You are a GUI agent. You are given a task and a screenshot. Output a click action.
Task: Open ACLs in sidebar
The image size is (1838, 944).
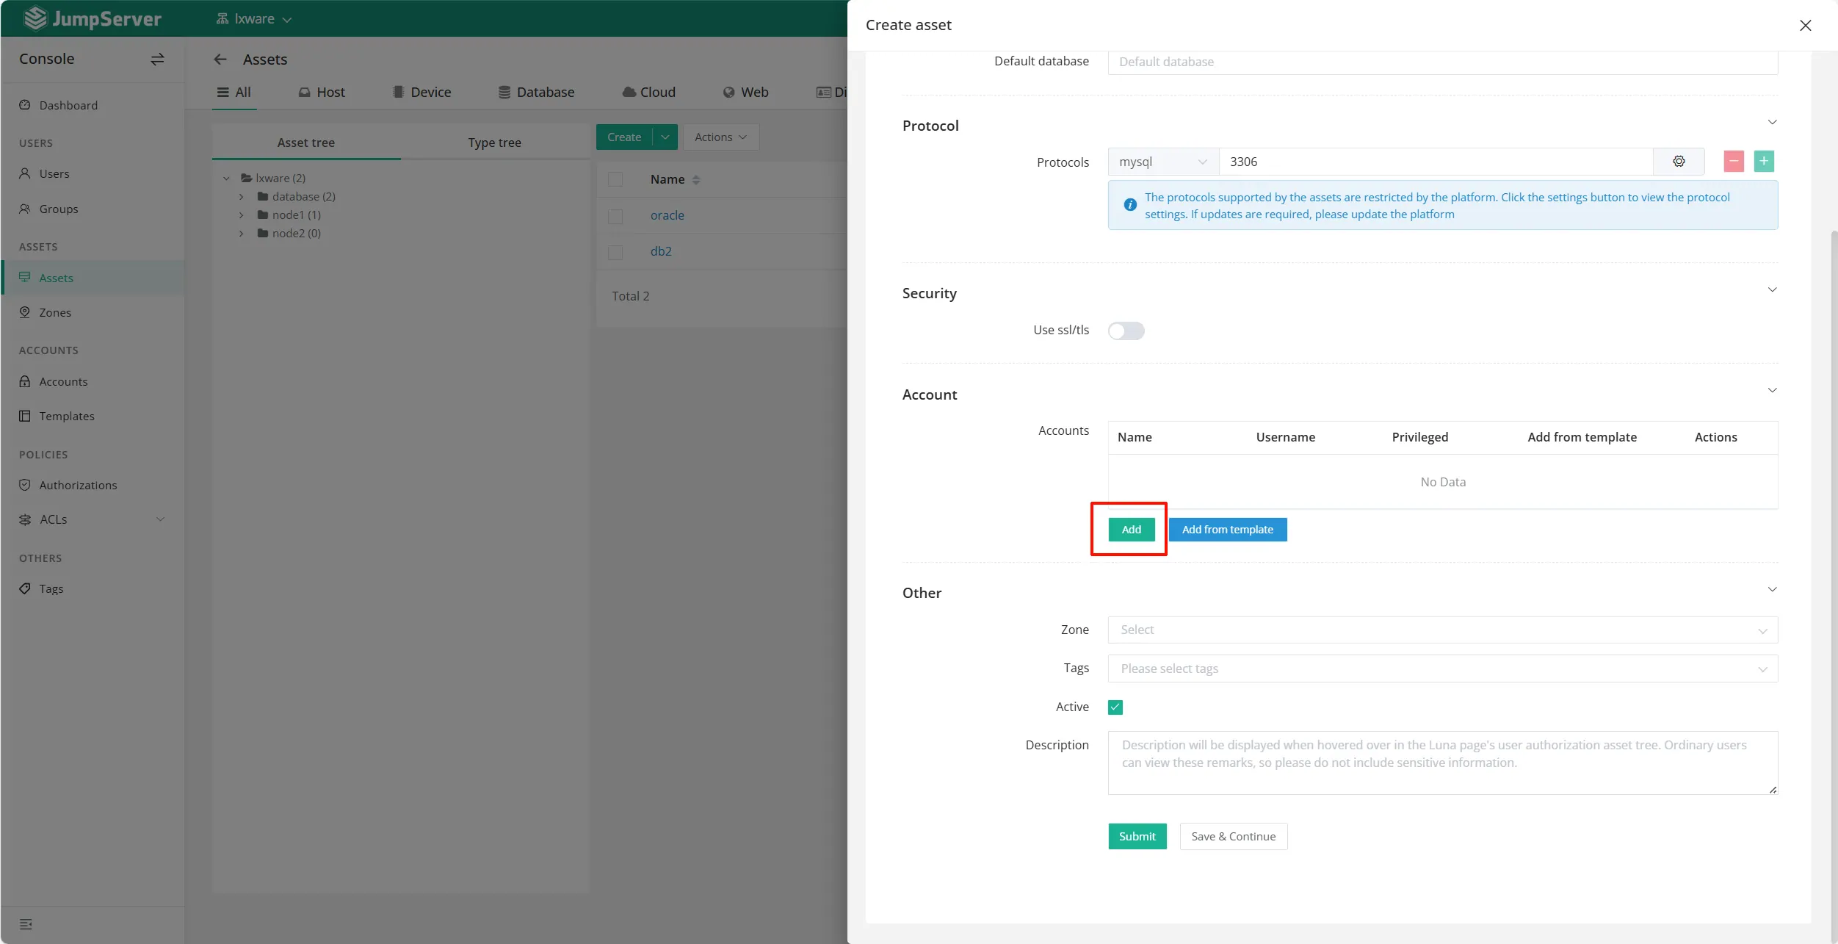(92, 519)
